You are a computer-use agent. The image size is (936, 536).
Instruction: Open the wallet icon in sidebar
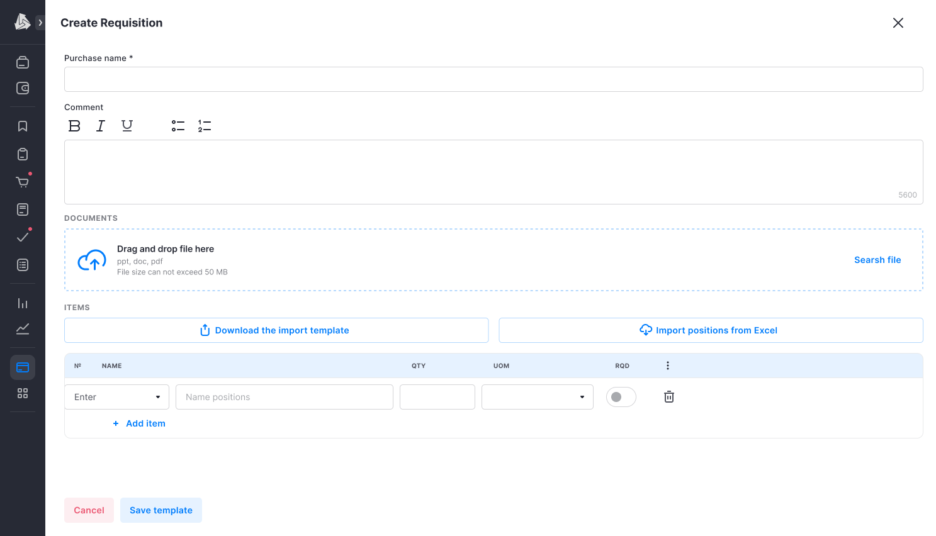click(23, 88)
